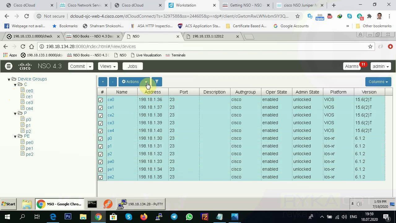This screenshot has height=223, width=396.
Task: Open Firefox from Windows taskbar
Action: pyautogui.click(x=144, y=217)
